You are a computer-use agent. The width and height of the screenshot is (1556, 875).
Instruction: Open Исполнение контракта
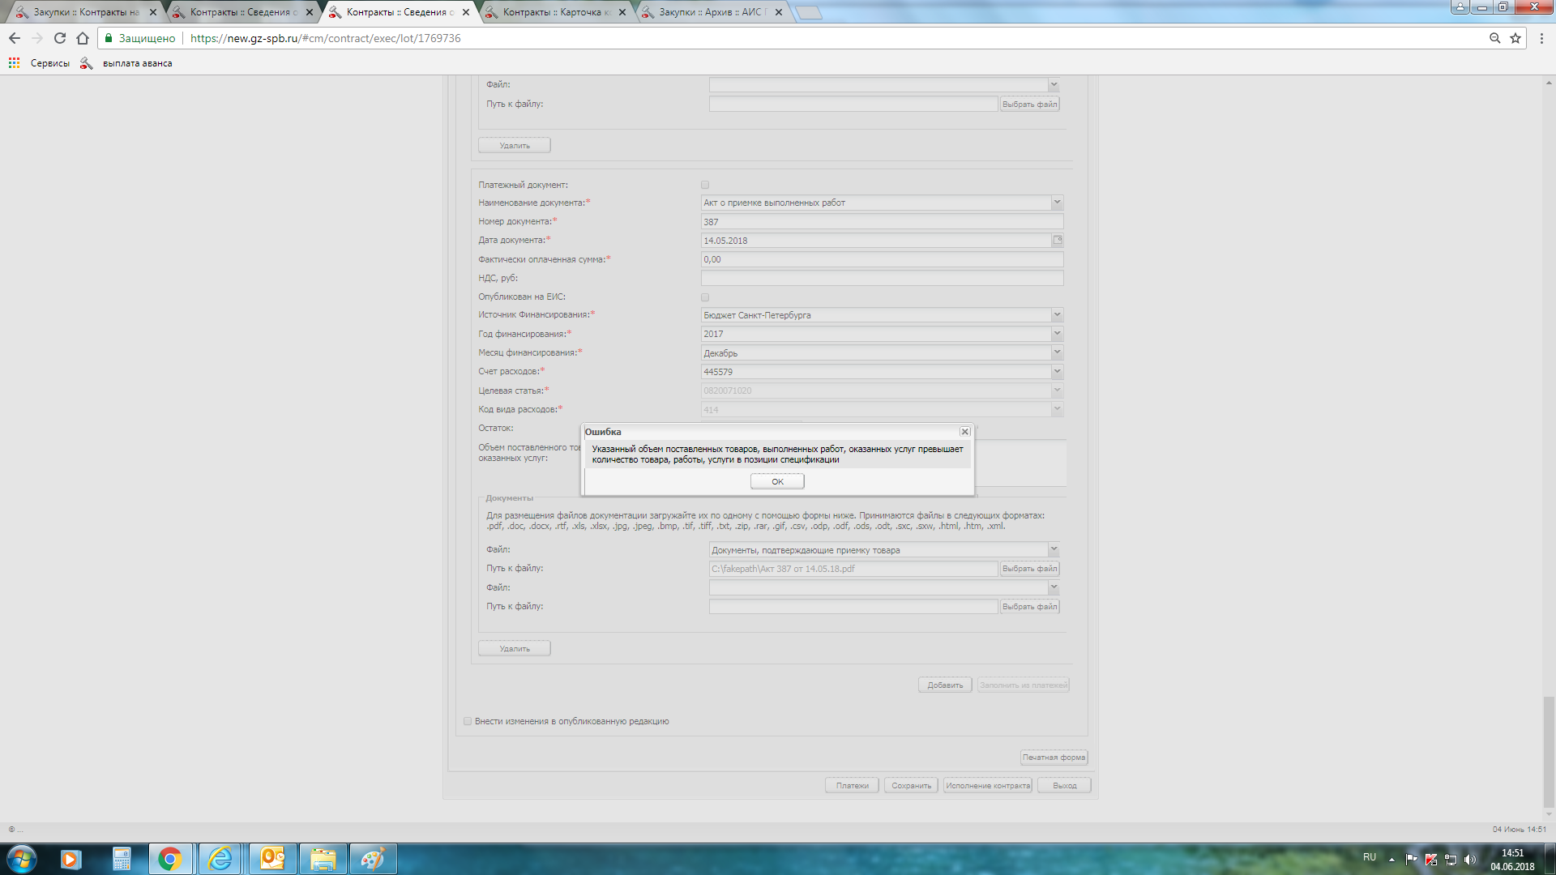tap(988, 786)
